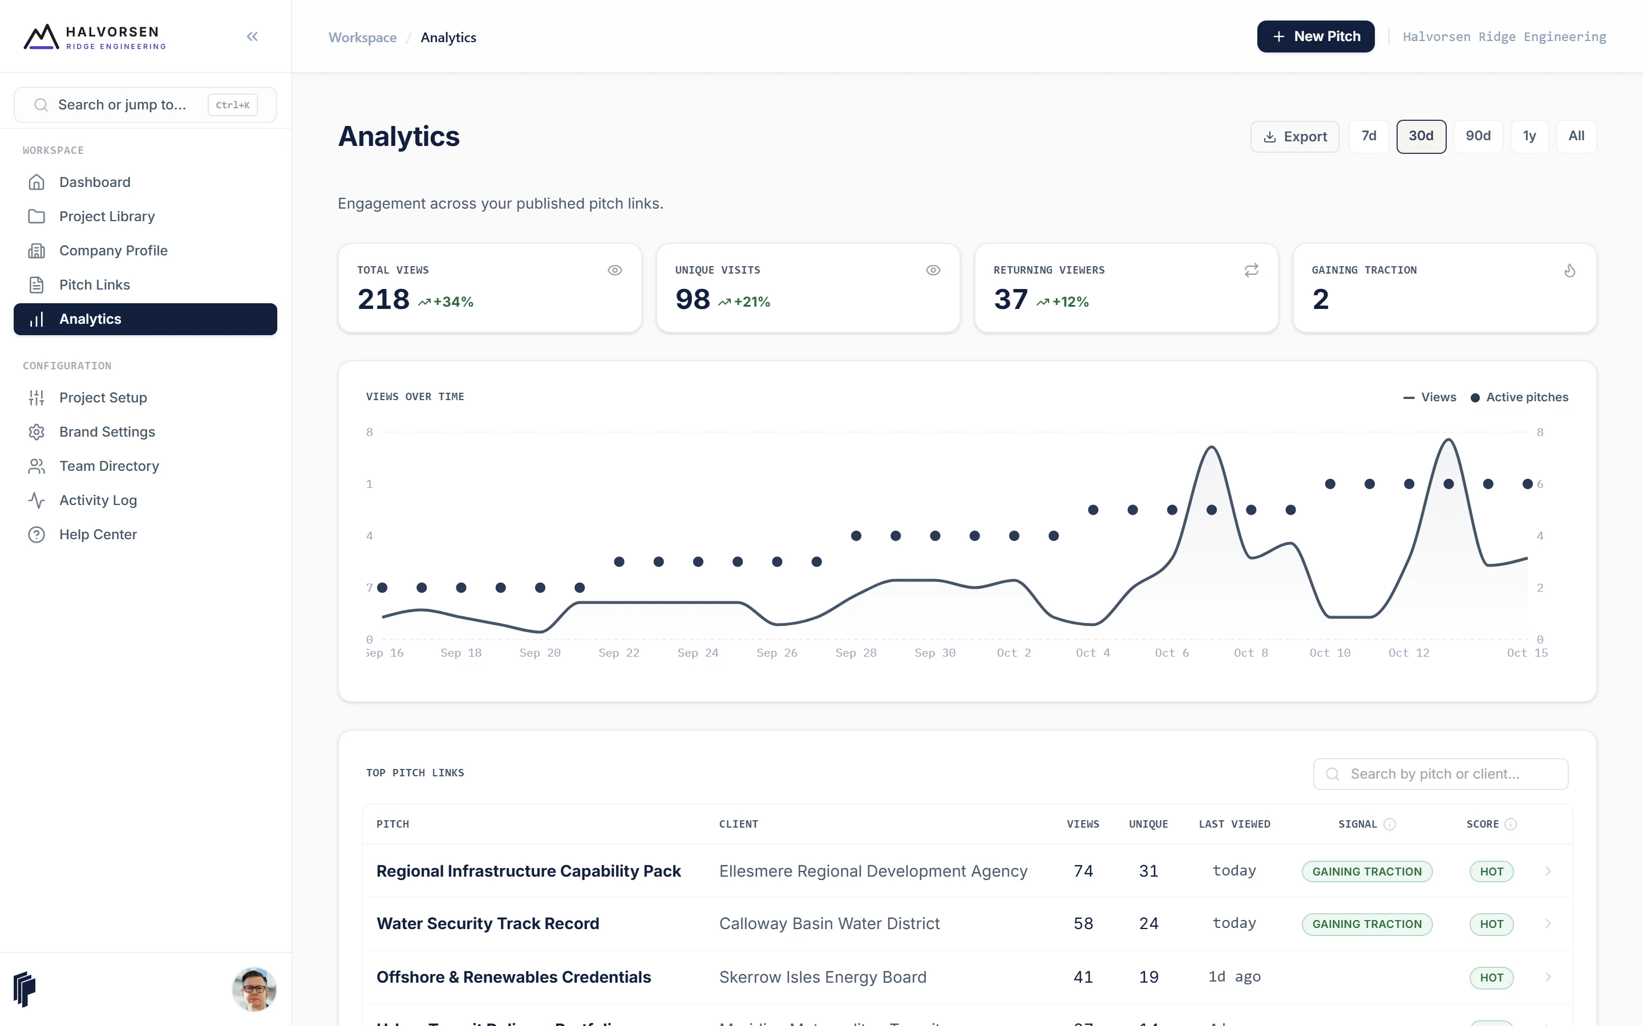Expand the Offshore & Renewables Credentials row chevron
Image resolution: width=1643 pixels, height=1026 pixels.
pyautogui.click(x=1548, y=977)
